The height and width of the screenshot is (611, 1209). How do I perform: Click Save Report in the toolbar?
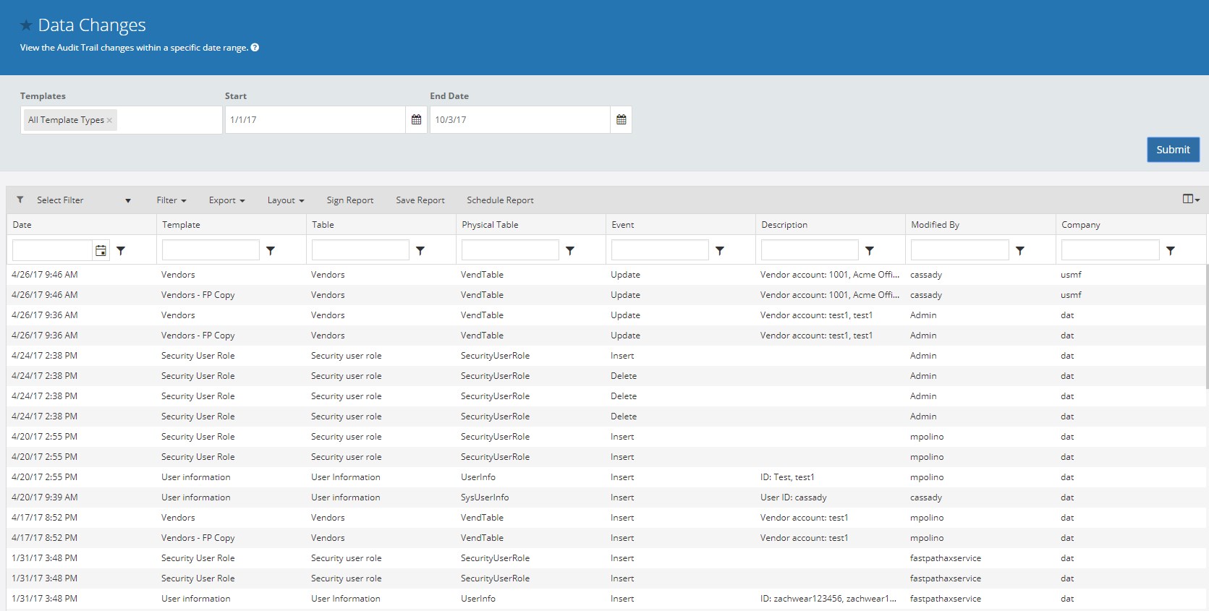click(x=420, y=200)
